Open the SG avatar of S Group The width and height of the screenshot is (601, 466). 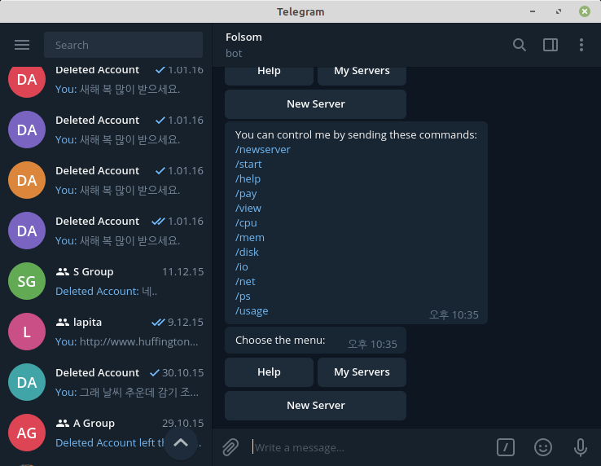coord(27,281)
